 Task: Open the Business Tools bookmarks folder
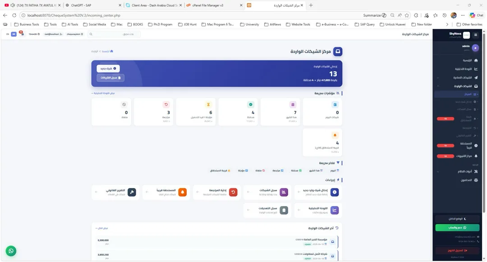point(27,24)
